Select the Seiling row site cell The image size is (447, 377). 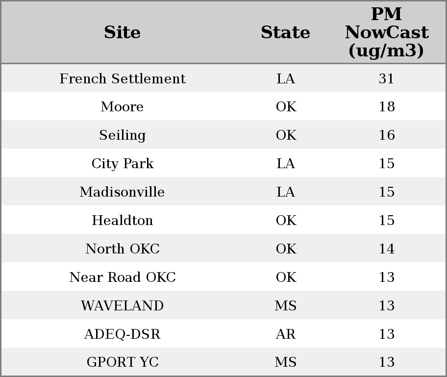click(122, 135)
